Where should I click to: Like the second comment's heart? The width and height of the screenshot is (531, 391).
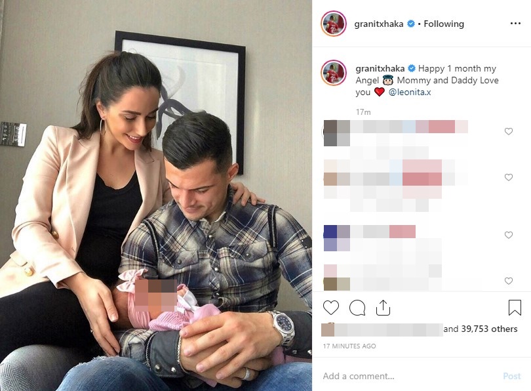coord(509,177)
